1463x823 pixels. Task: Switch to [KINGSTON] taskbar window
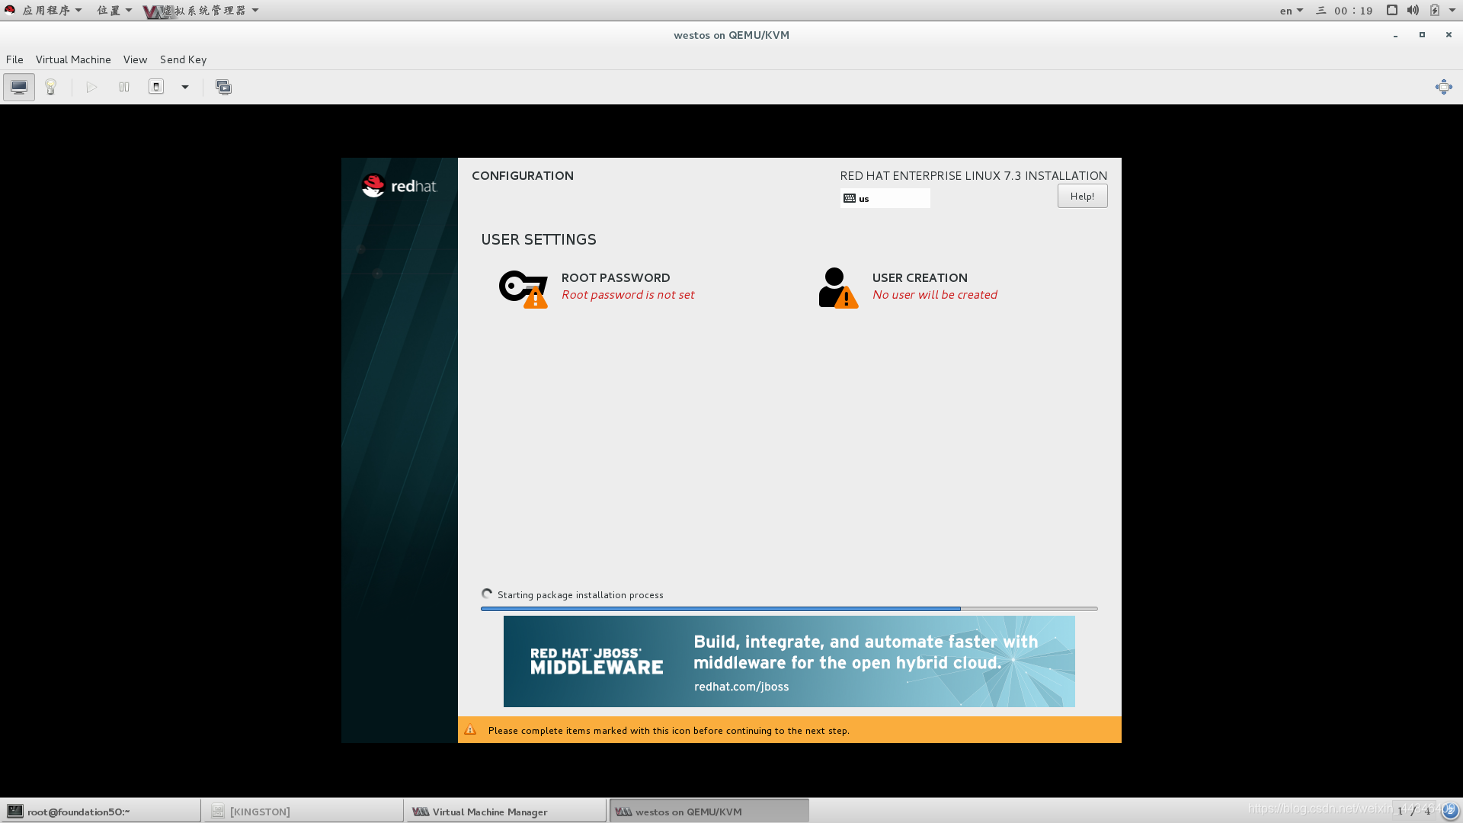[303, 812]
